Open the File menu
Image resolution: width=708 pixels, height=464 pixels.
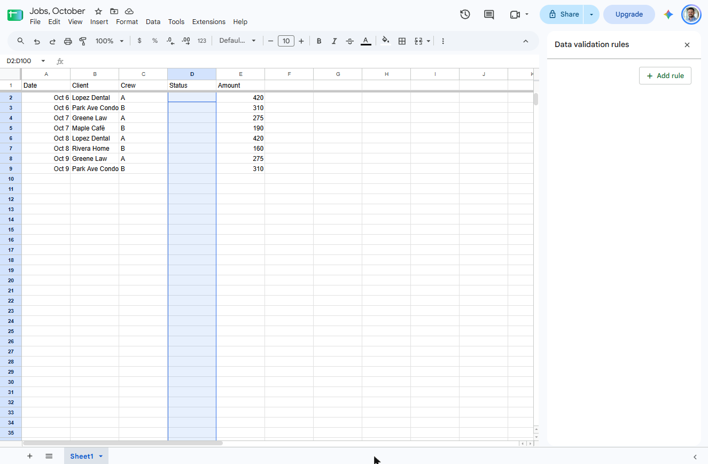coord(35,22)
